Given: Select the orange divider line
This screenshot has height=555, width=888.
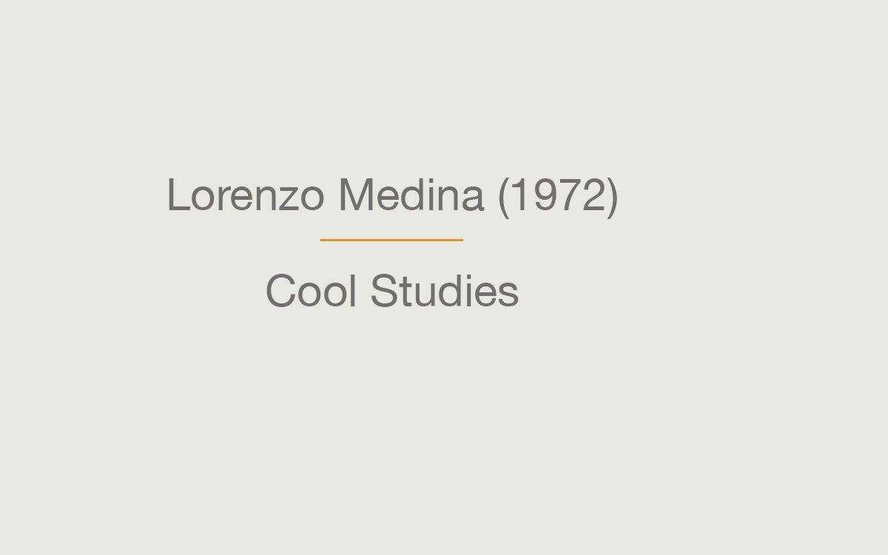Looking at the screenshot, I should [391, 240].
